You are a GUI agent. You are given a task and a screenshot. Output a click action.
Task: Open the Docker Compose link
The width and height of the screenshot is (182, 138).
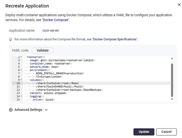coord(56,20)
